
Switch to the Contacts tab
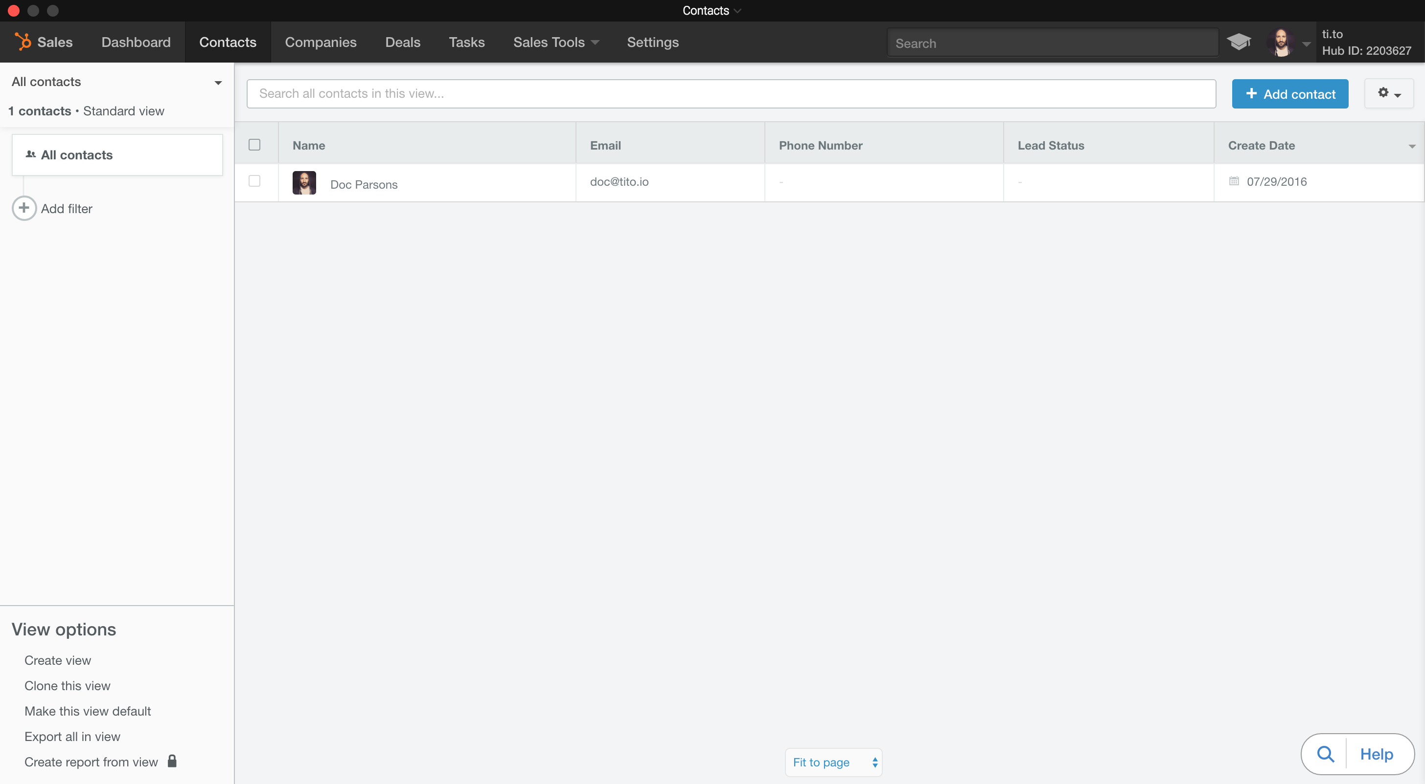point(228,42)
